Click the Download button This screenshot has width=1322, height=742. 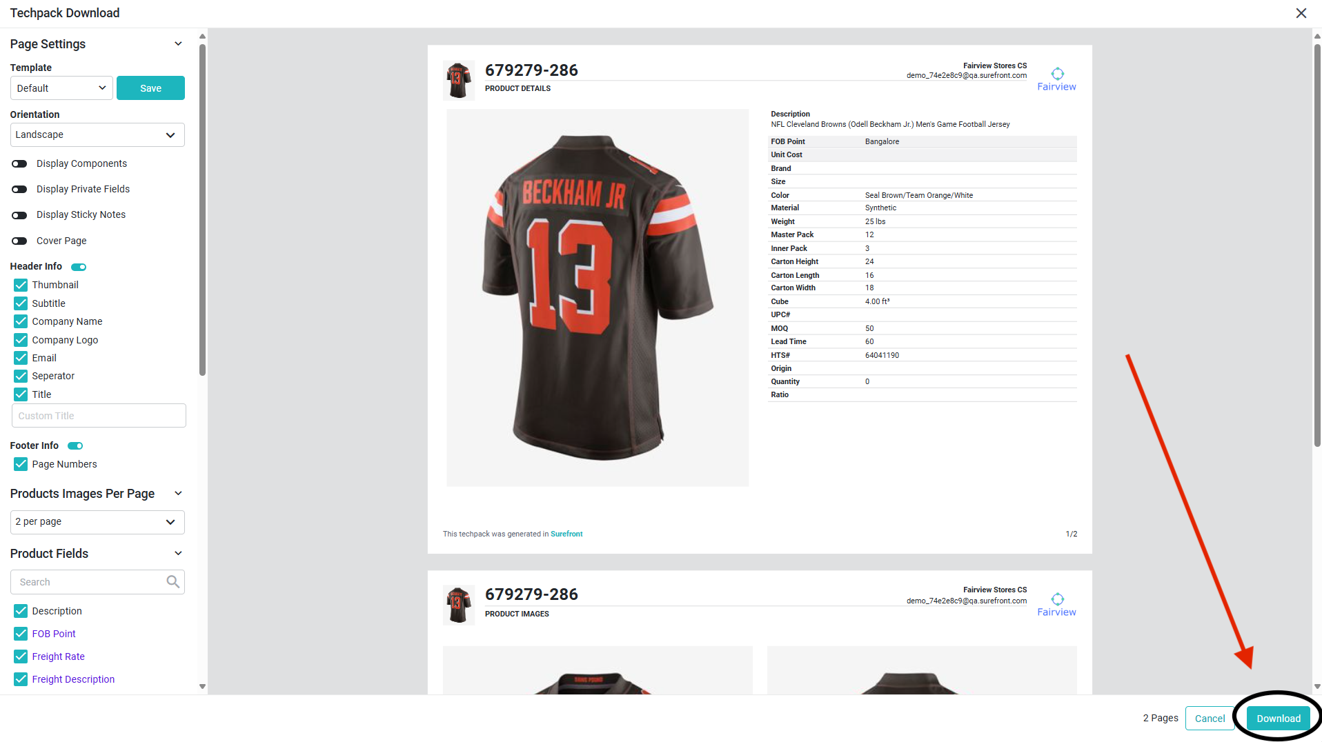pyautogui.click(x=1278, y=718)
